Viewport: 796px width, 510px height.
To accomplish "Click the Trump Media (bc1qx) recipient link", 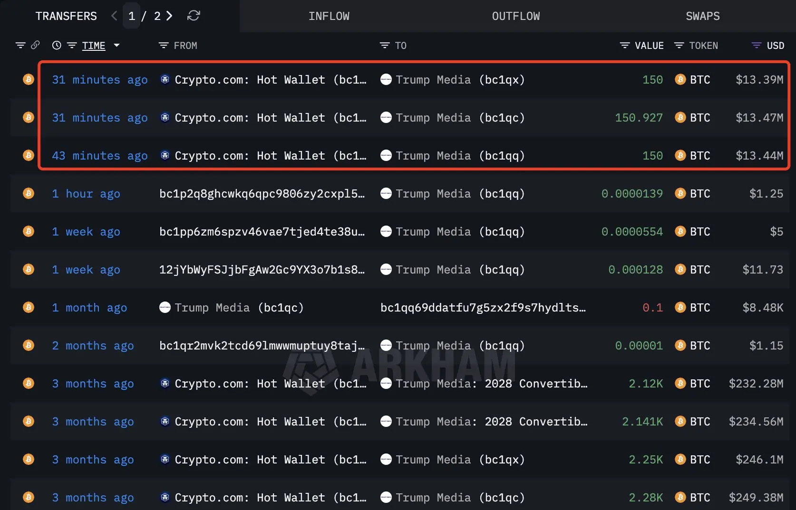I will point(461,79).
